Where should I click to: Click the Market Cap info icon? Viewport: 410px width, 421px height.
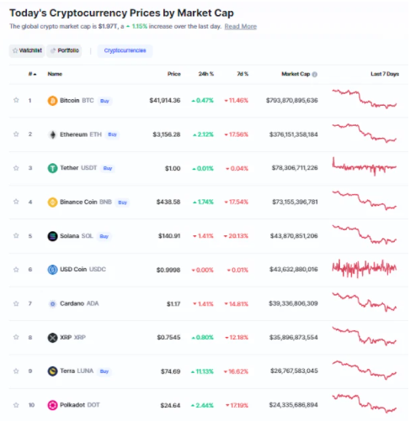point(315,74)
